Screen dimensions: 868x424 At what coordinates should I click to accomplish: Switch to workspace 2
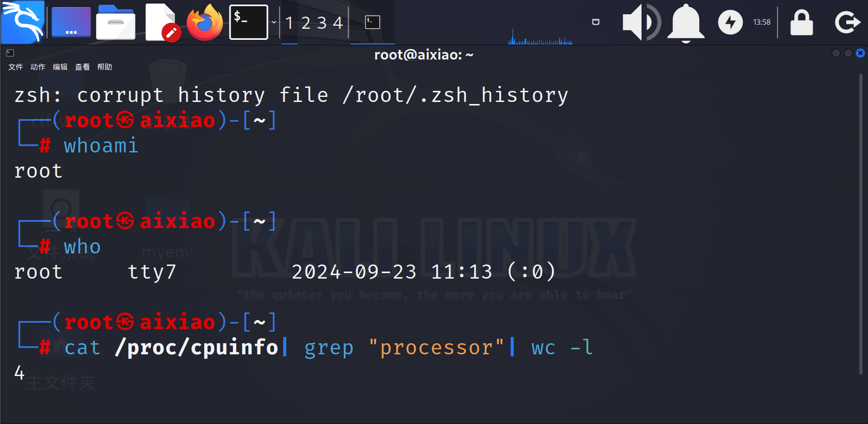[x=305, y=23]
